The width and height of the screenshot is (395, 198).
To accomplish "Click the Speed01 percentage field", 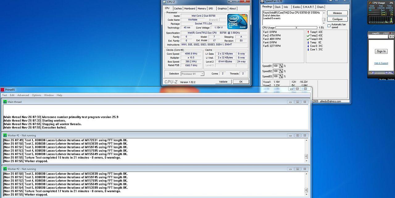I will [x=276, y=66].
